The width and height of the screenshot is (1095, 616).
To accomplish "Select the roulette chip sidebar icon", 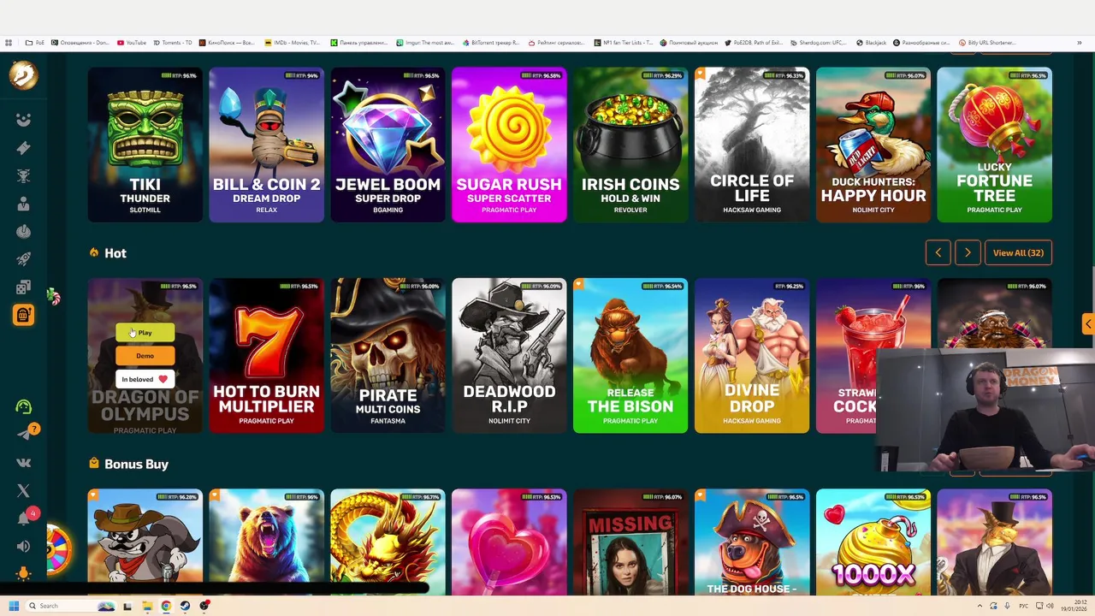I will pyautogui.click(x=23, y=232).
